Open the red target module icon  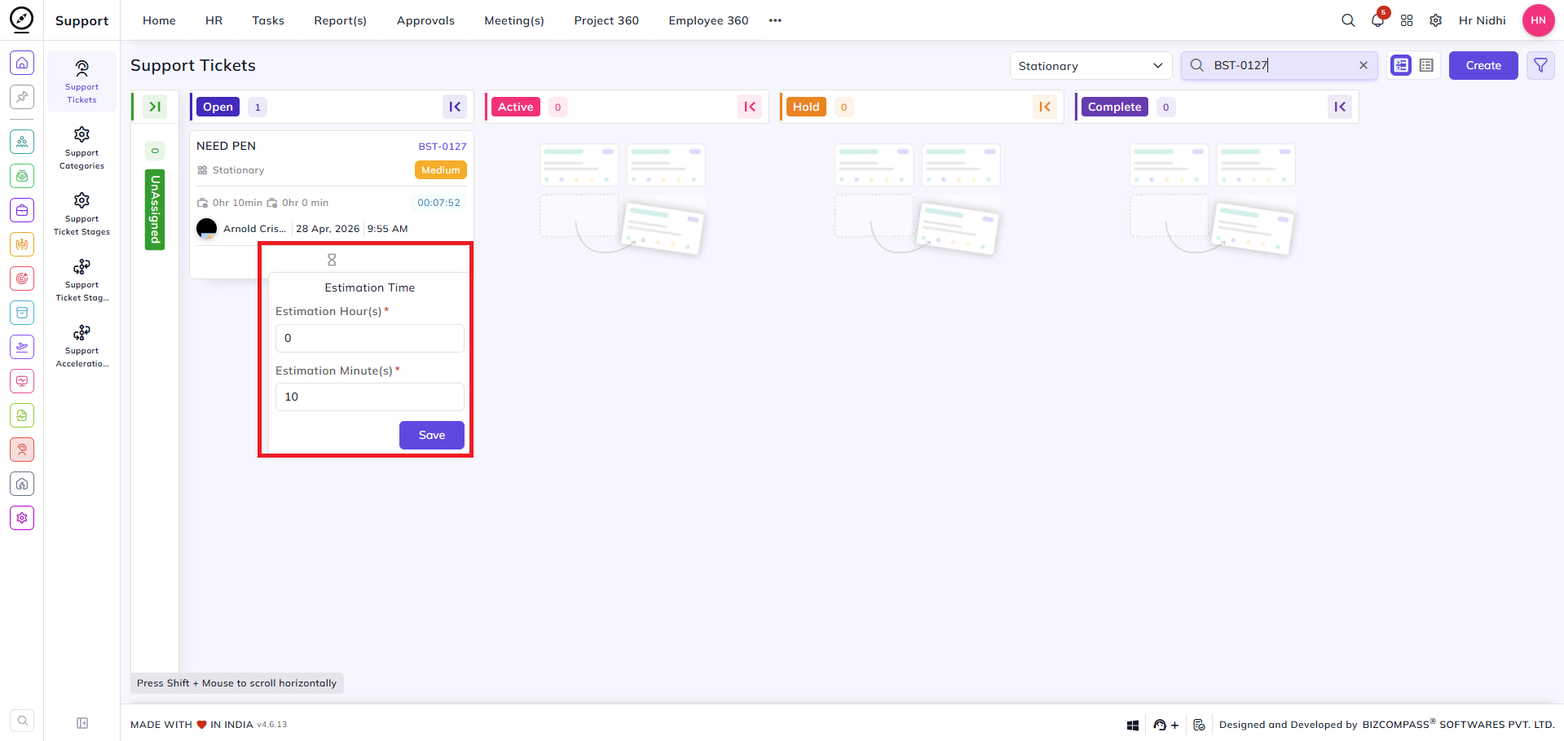pos(22,278)
